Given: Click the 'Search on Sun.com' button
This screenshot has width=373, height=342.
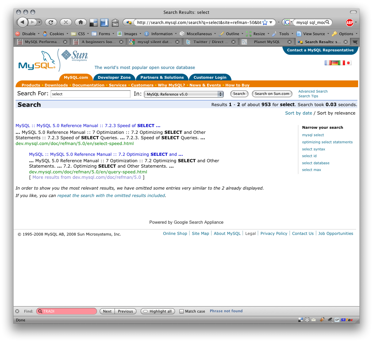Looking at the screenshot, I should 272,94.
